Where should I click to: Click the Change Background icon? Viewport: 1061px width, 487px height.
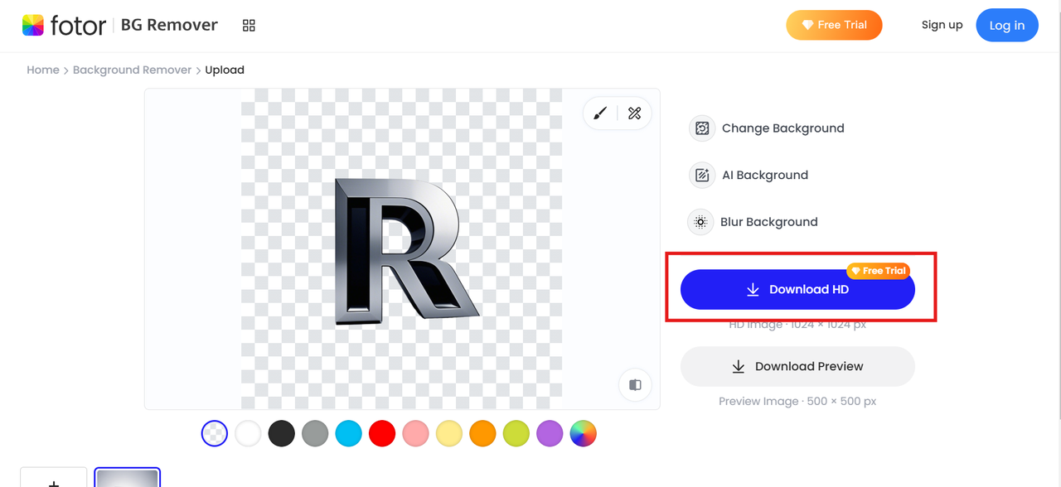click(x=702, y=128)
